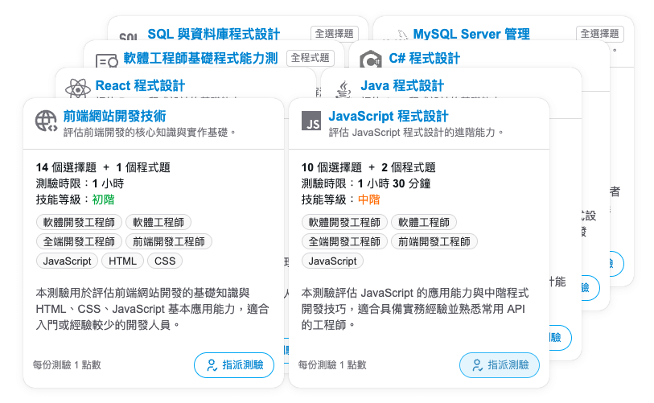Open the Java 程式設計 title link
This screenshot has height=403, width=654.
point(402,85)
